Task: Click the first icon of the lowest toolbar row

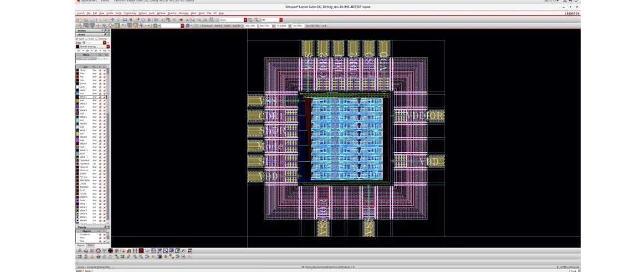Action: [79, 256]
